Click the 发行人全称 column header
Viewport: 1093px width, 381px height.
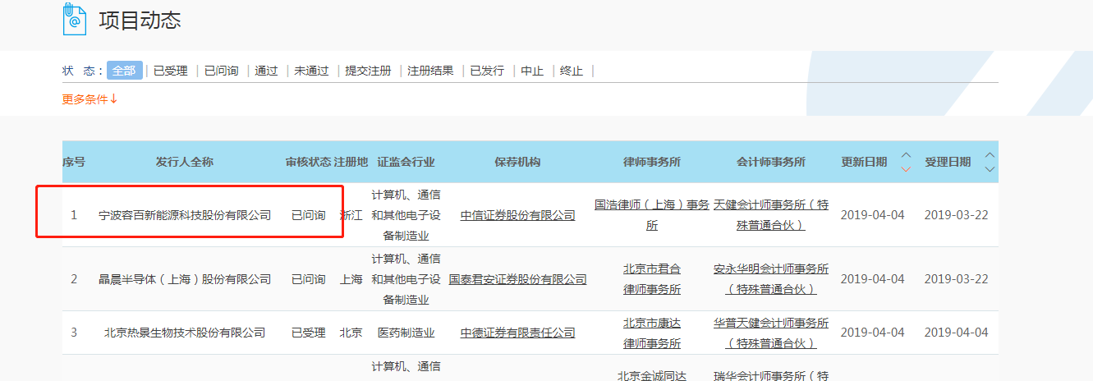pos(185,162)
